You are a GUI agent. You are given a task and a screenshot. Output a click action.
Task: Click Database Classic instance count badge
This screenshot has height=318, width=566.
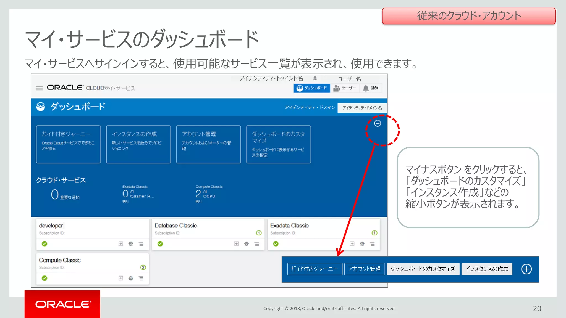point(259,233)
